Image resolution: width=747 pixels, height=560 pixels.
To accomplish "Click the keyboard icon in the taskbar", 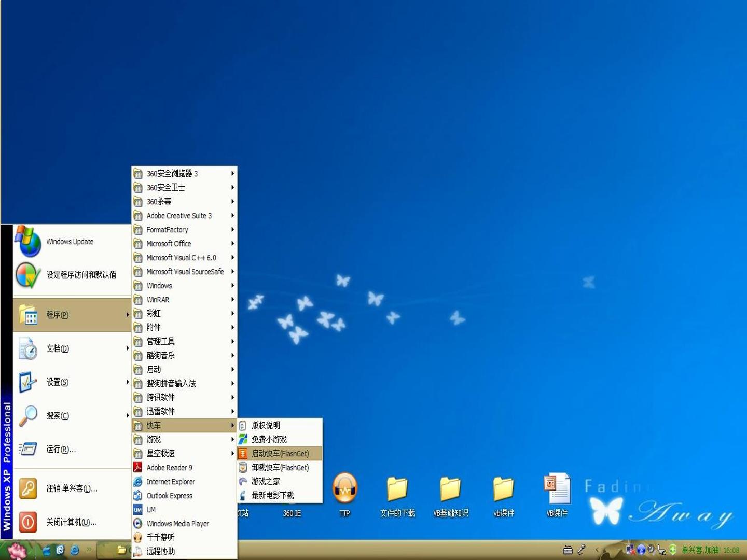I will [568, 550].
